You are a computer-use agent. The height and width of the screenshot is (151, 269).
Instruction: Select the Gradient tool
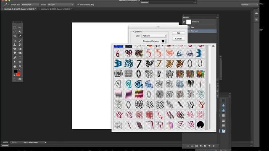(20, 49)
